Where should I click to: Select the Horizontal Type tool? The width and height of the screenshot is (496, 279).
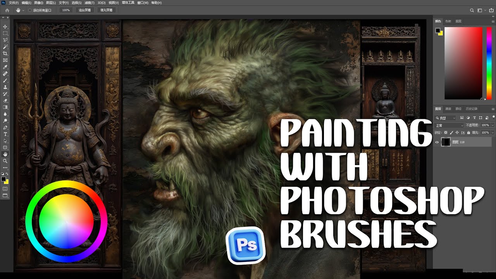(x=5, y=134)
